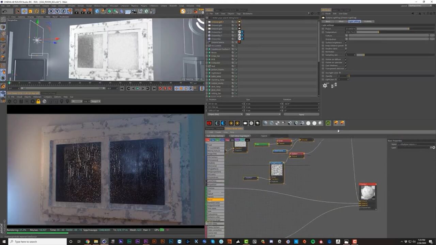This screenshot has height=245, width=436.
Task: Click the lock icon in Live Viewer
Action: [38, 101]
